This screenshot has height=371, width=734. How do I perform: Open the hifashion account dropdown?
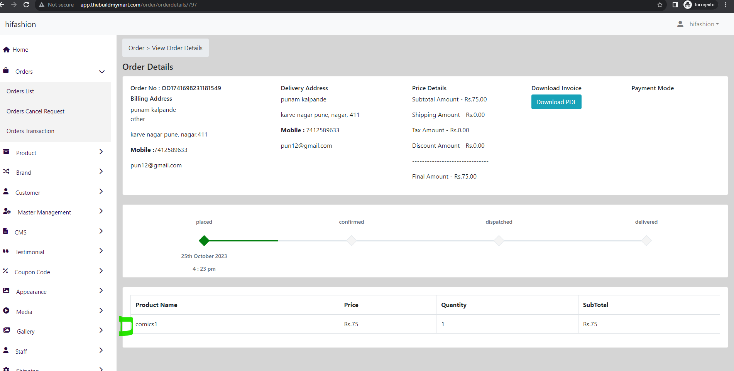click(704, 24)
